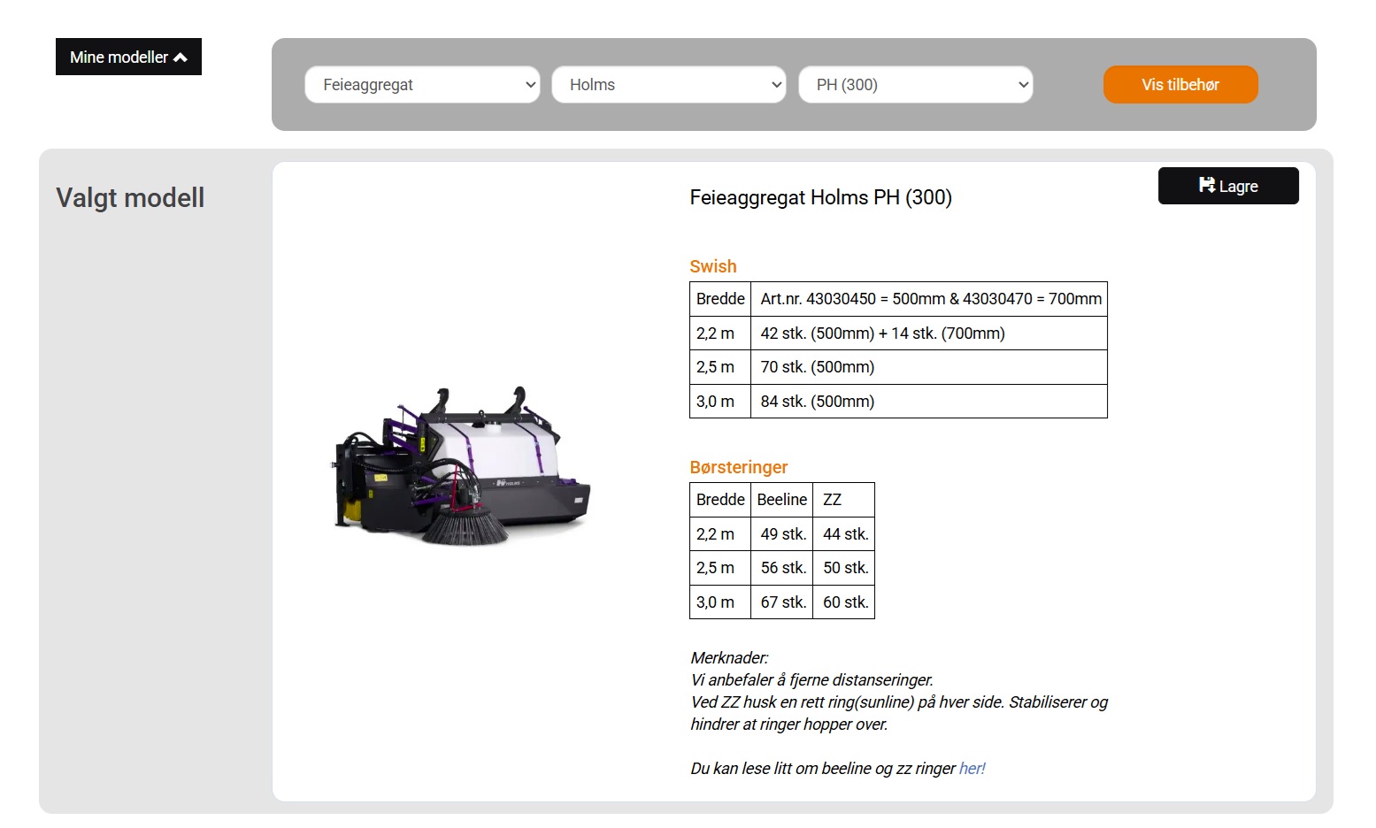Open the Feieaggregat category dropdown
The height and width of the screenshot is (828, 1376).
(x=422, y=85)
